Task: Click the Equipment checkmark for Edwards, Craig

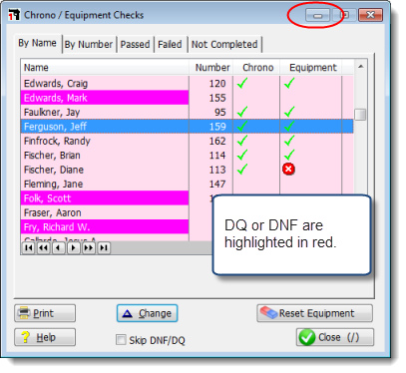Action: coord(289,83)
